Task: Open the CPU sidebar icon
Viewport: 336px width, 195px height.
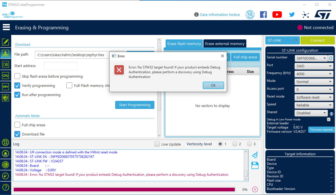Action: click(x=5, y=75)
